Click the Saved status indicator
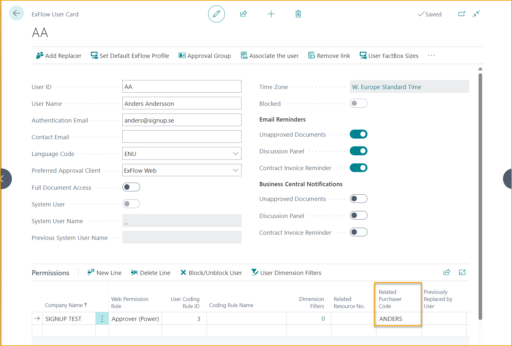 click(x=430, y=14)
